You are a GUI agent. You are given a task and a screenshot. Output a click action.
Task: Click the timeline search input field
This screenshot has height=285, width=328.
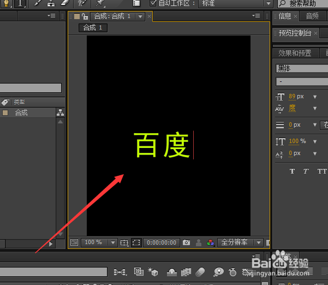click(53, 272)
